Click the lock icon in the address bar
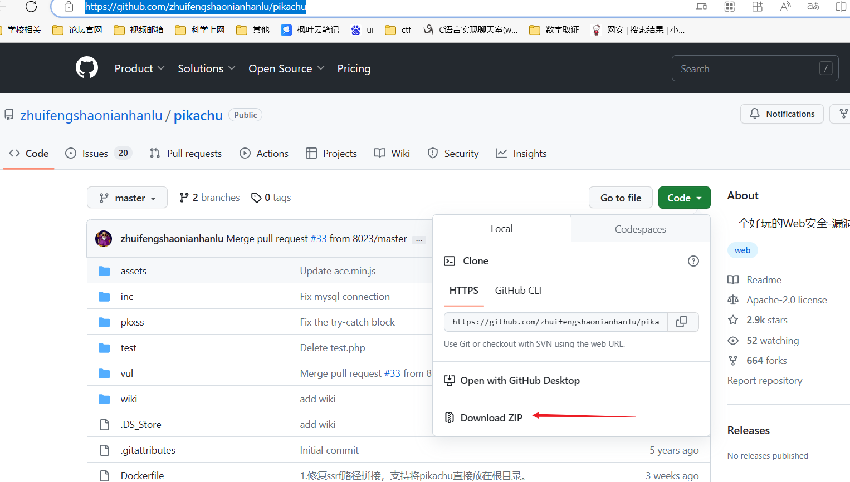The width and height of the screenshot is (850, 482). [69, 7]
